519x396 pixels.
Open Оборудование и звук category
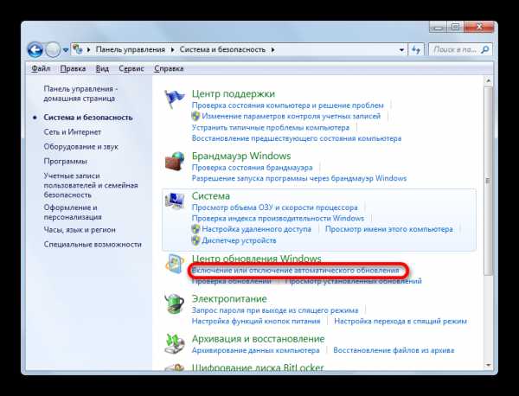point(80,147)
